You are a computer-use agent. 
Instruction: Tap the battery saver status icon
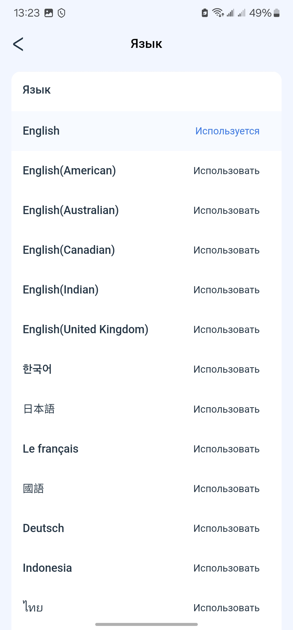click(205, 13)
